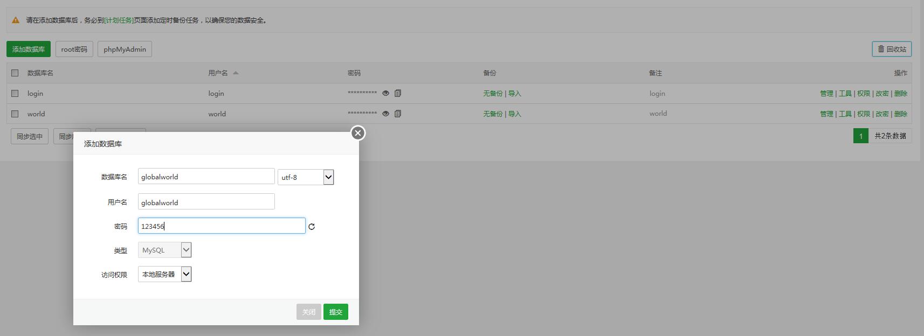Viewport: 924px width, 336px height.
Task: Toggle the select-all checkbox in table header
Action: tap(15, 73)
